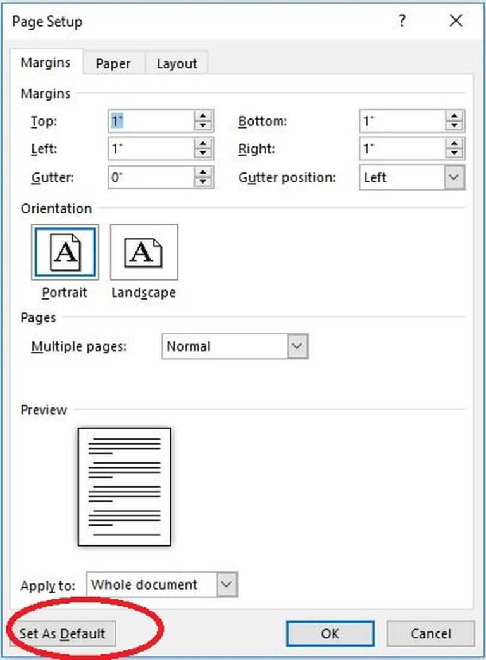
Task: Close the Page Setup dialog
Action: pos(456,20)
